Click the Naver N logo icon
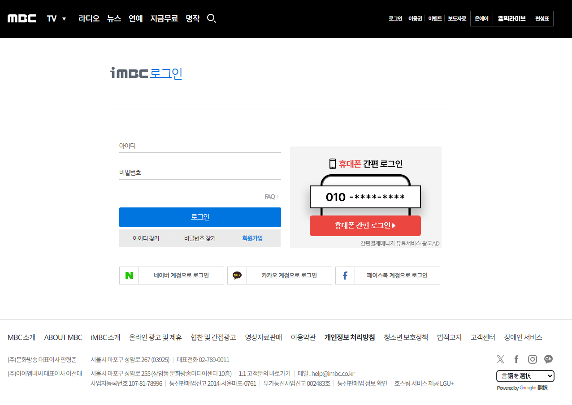Viewport: 572px width, 405px height. click(x=129, y=276)
